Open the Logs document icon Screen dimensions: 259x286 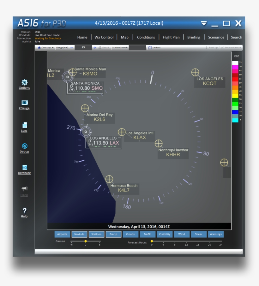point(24,125)
